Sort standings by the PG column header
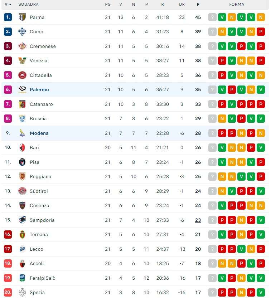Image resolution: width=271 pixels, height=298 pixels. click(108, 4)
